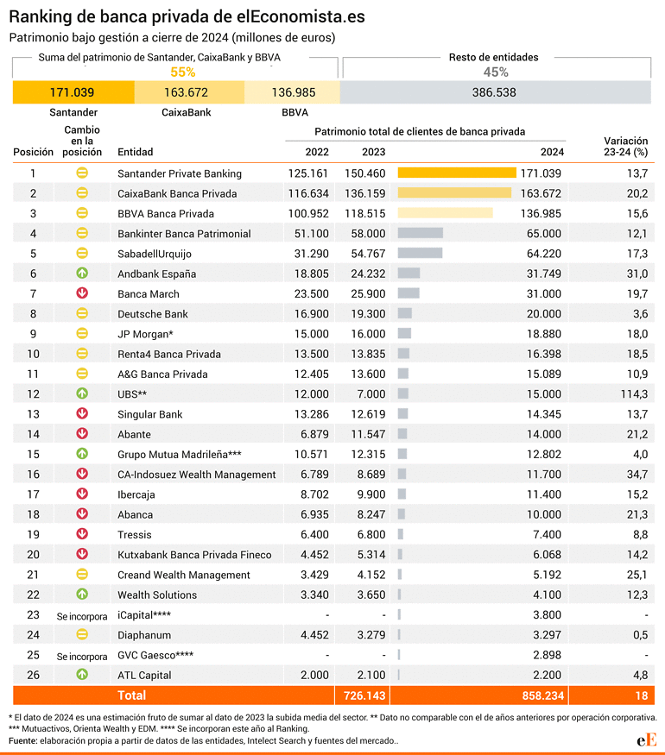The width and height of the screenshot is (665, 755).
Task: Click green up arrow for Grupo Mutua Madrileña
Action: (82, 454)
